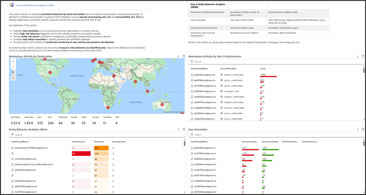366x195 pixels.
Task: Open Anomalous Activity by User & GeoLocation in Logs
Action: [x=363, y=56]
